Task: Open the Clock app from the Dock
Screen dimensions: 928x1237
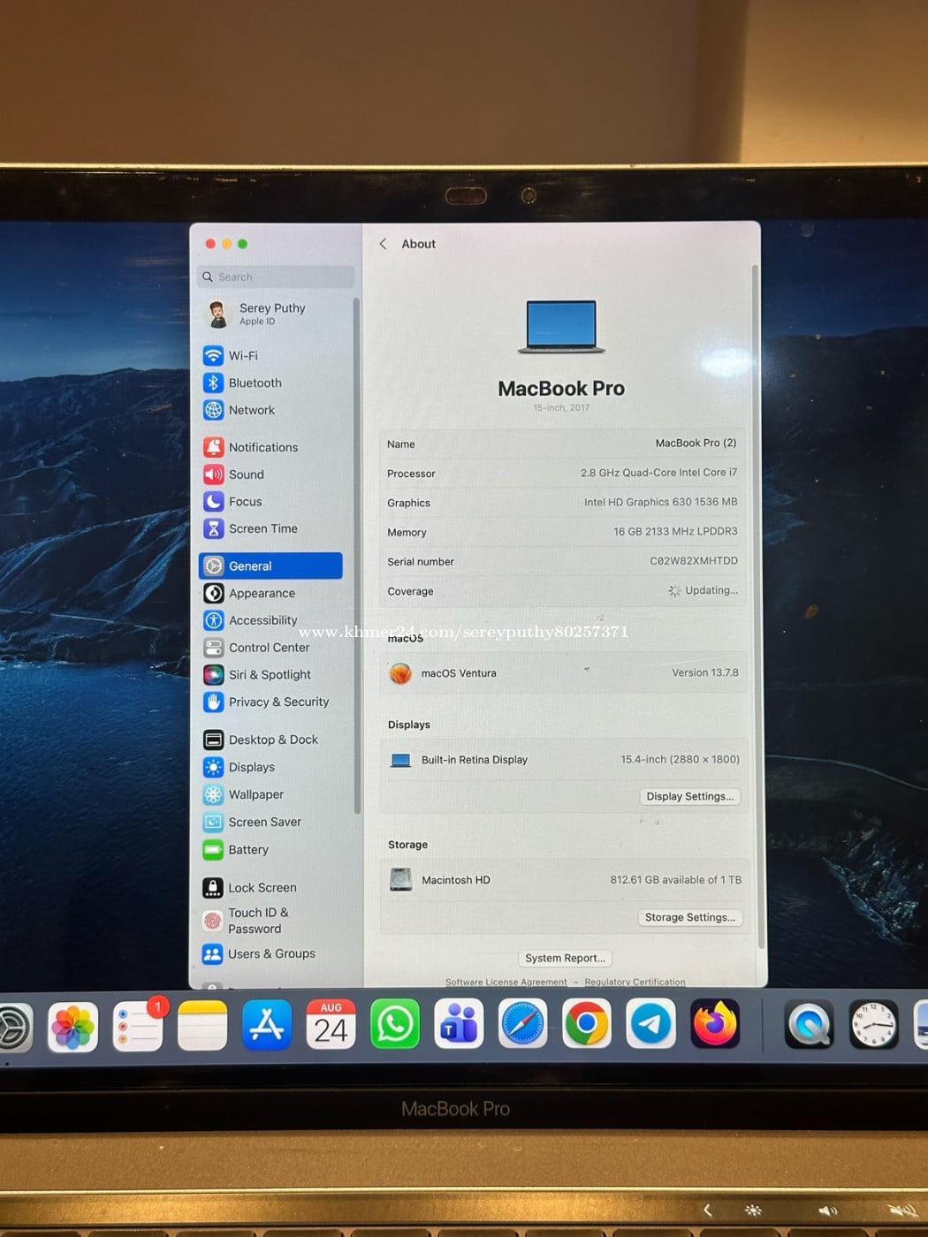Action: [874, 1026]
